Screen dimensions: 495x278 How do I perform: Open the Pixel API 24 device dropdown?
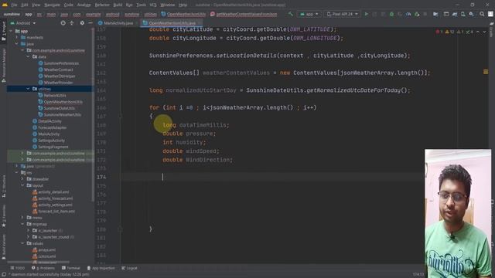coord(342,14)
